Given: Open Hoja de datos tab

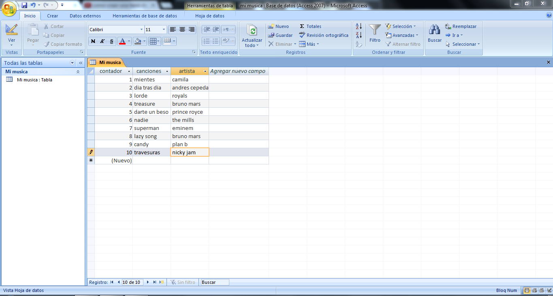Looking at the screenshot, I should 210,16.
